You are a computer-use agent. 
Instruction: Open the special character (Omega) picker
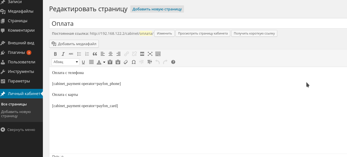(x=134, y=62)
